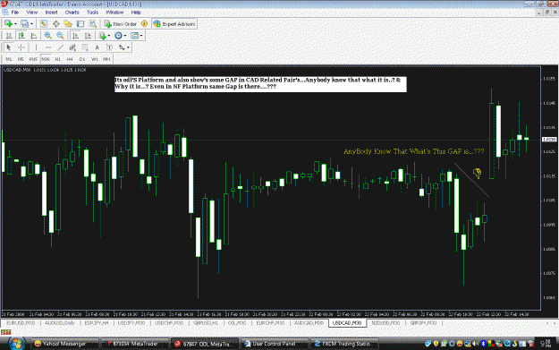Open FXCM Trading Station taskbar button
The image size is (559, 350).
coord(344,344)
